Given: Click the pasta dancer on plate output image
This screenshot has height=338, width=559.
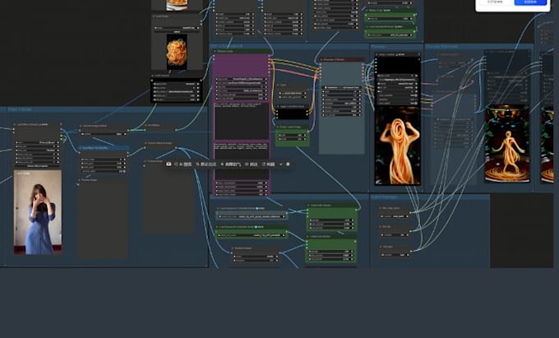Looking at the screenshot, I should (507, 144).
